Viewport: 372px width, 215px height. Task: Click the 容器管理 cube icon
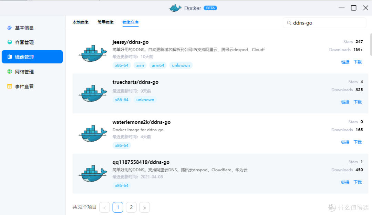point(10,42)
